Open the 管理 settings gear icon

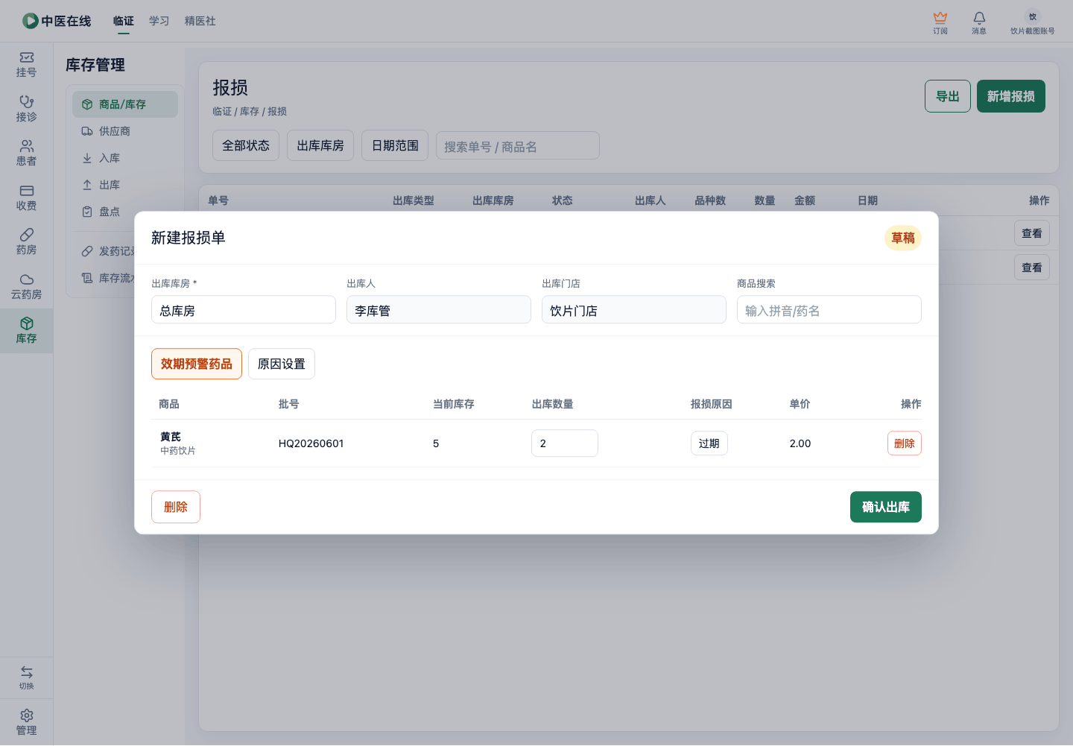tap(26, 722)
